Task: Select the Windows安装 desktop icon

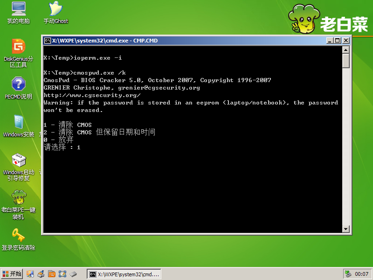Action: pyautogui.click(x=19, y=126)
